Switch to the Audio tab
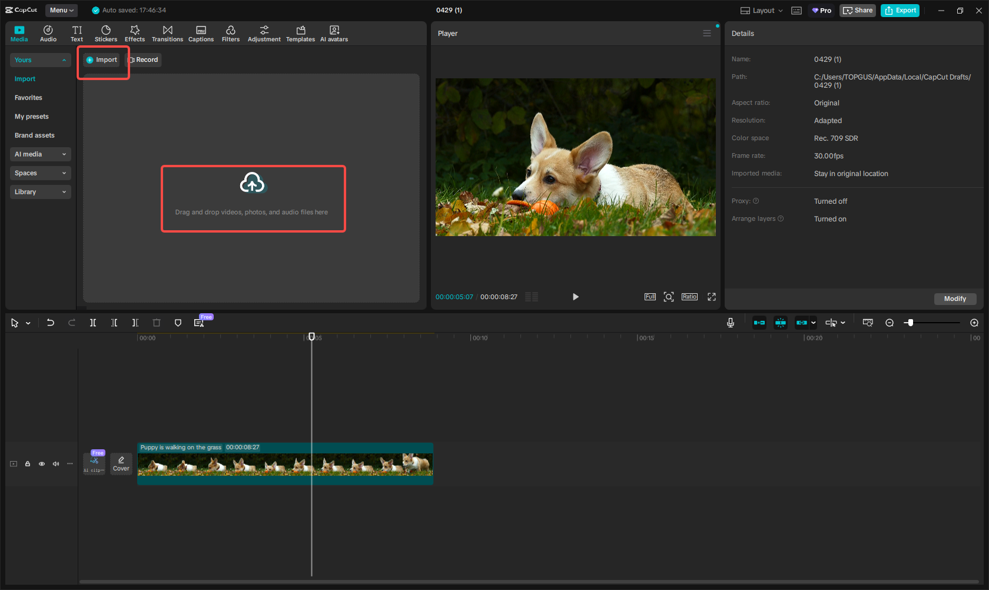The height and width of the screenshot is (590, 989). 48,33
